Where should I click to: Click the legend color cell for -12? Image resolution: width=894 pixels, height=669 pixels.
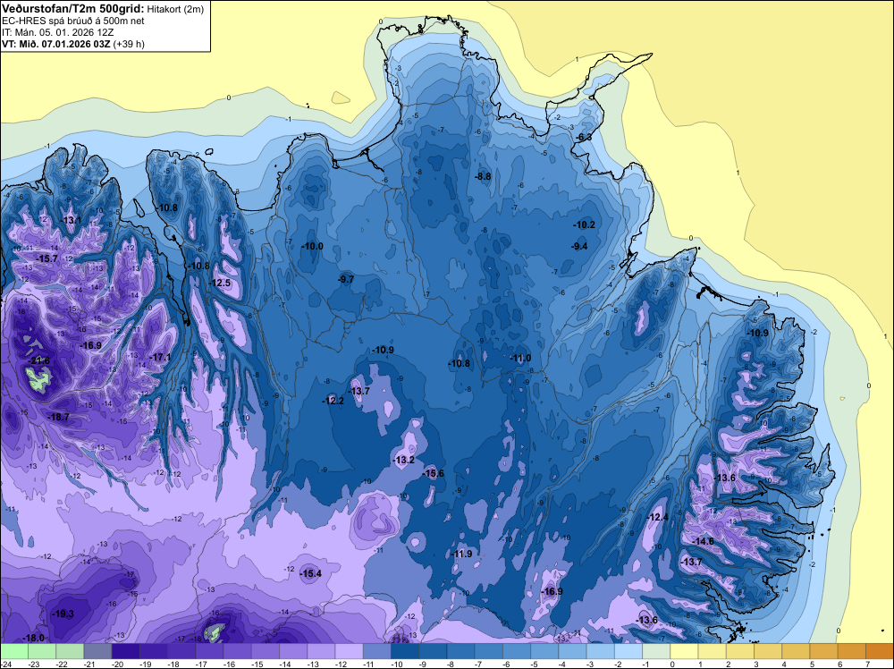point(349,651)
